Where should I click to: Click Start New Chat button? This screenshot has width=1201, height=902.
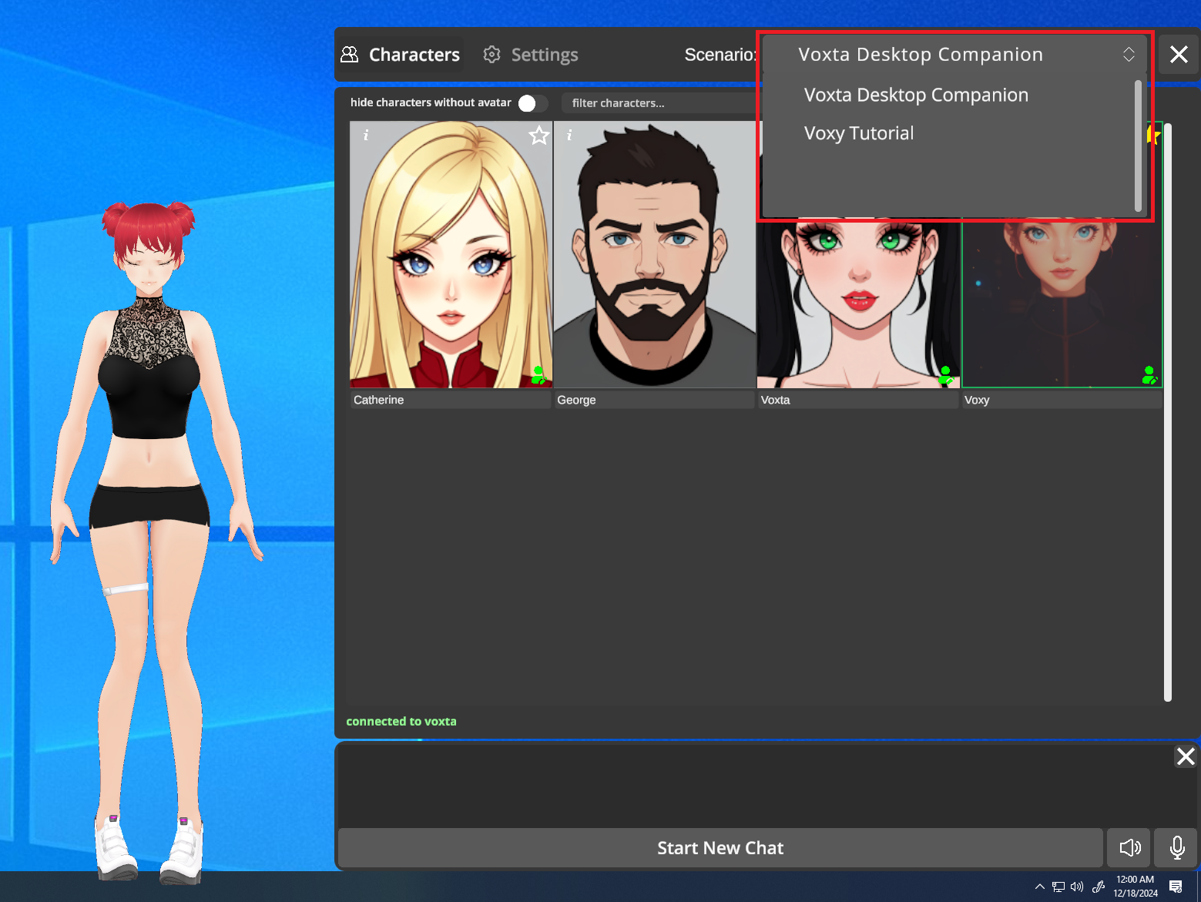pos(720,848)
